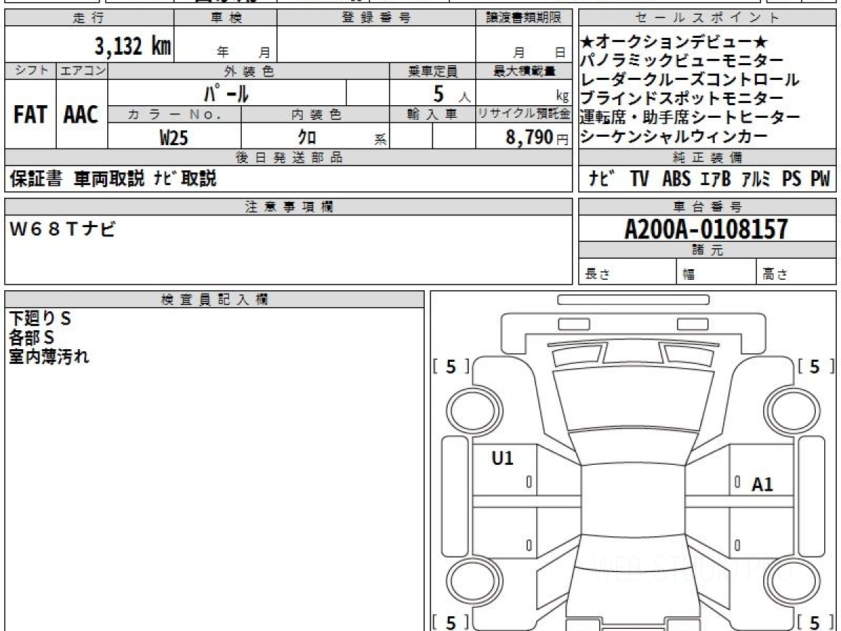Select the 走行 column header
Screen dimensions: 841x631
pos(89,18)
